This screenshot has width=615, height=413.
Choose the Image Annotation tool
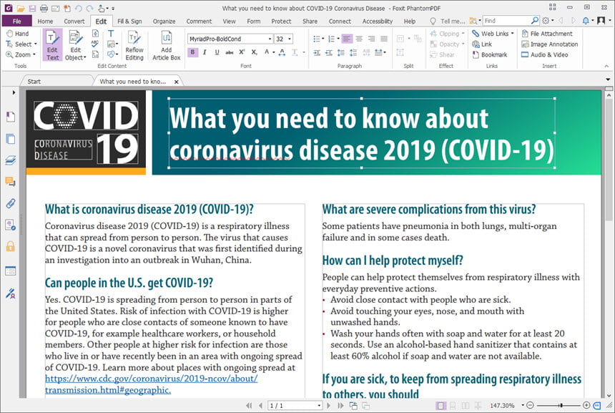click(x=549, y=44)
